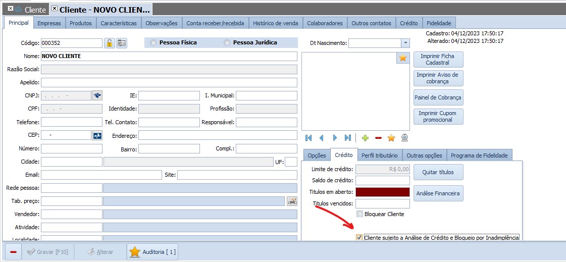Check the Bloquear Cliente checkbox
This screenshot has width=566, height=262.
coord(359,214)
